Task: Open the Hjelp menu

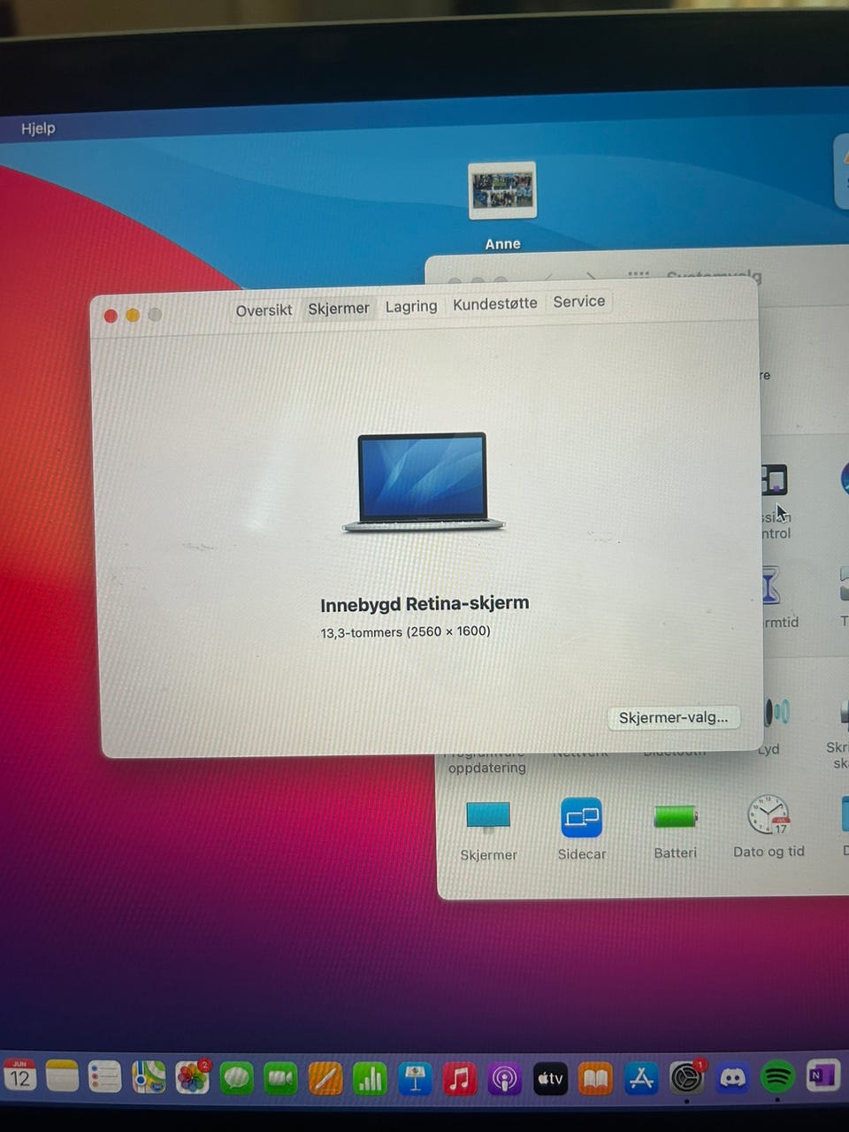Action: [x=38, y=128]
